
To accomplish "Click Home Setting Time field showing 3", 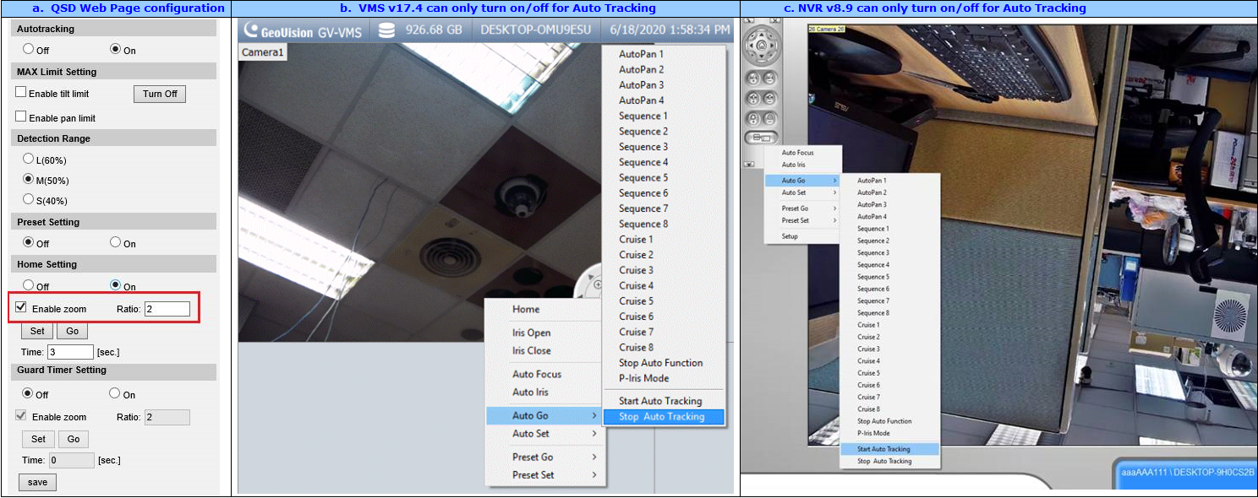I will [70, 352].
